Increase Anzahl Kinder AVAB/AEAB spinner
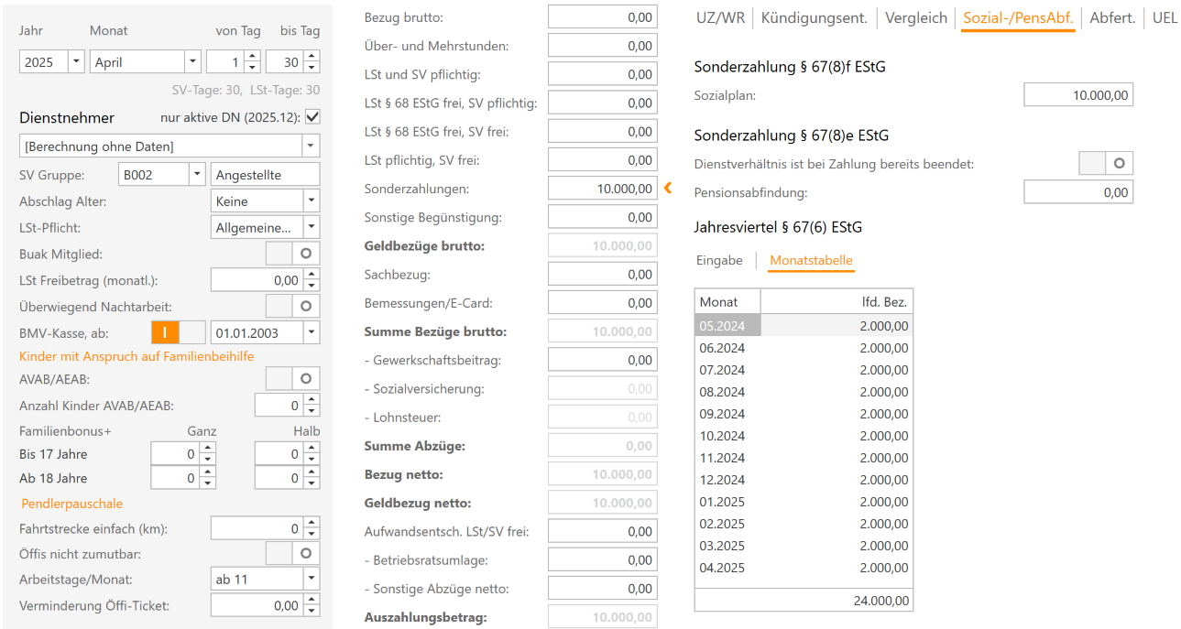Viewport: 1181px width, 629px height. (x=312, y=400)
